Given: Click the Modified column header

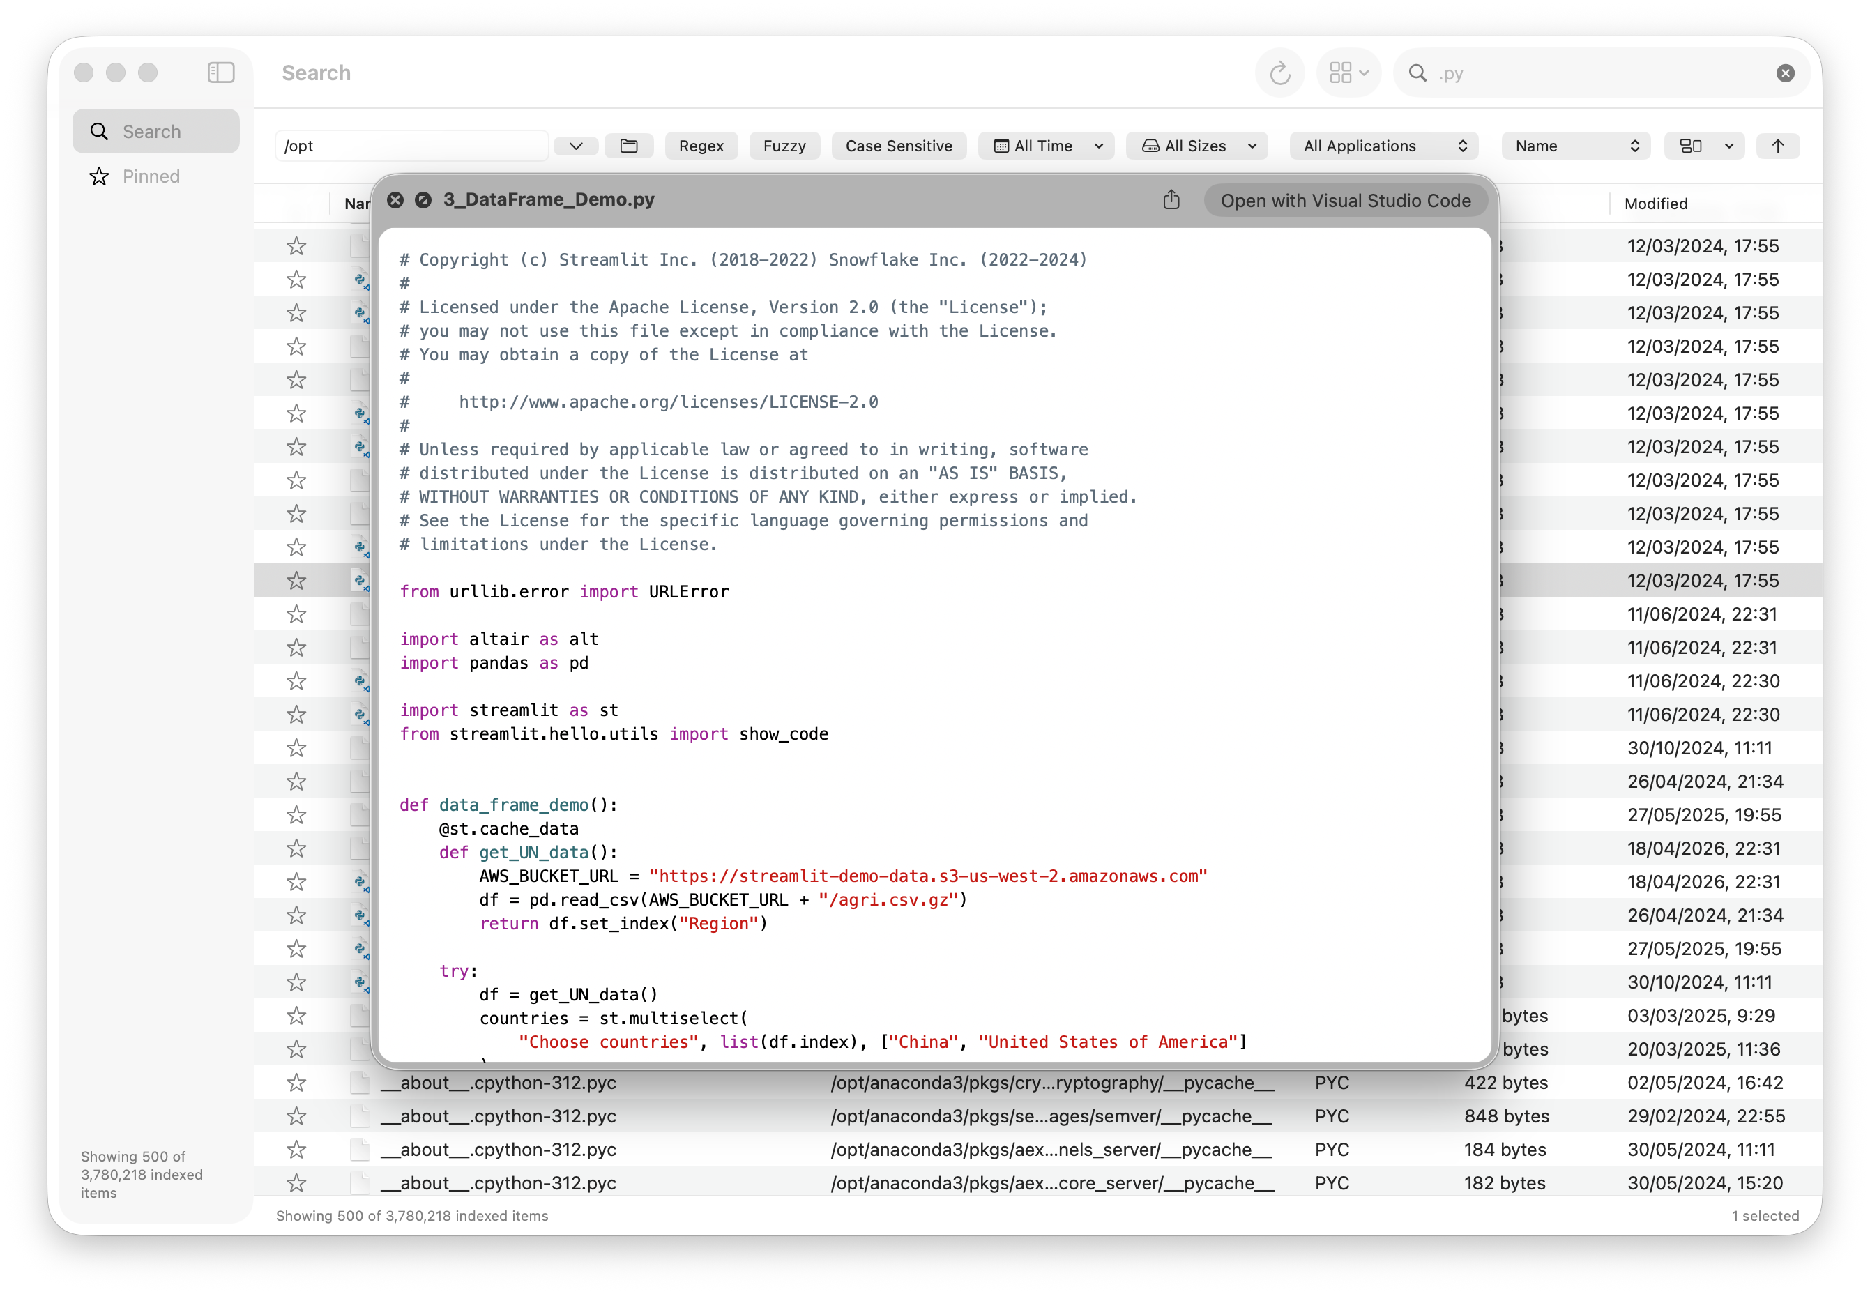Looking at the screenshot, I should point(1656,204).
